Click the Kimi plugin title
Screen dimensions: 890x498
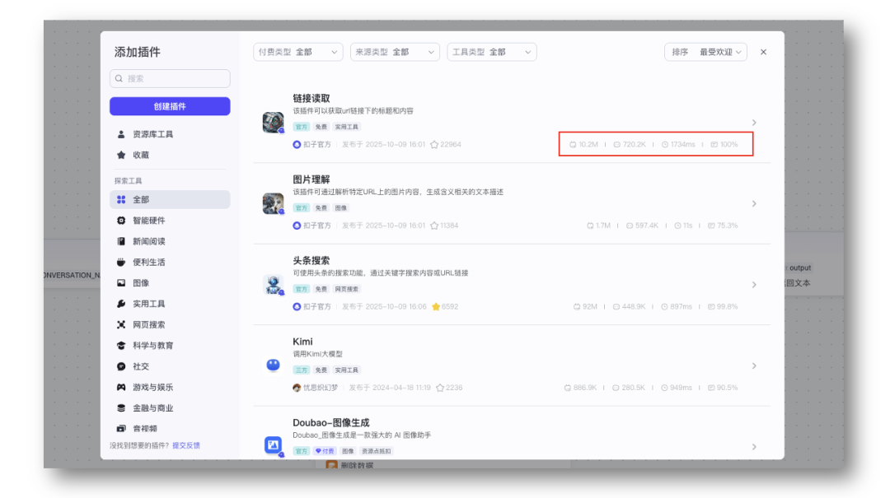(302, 342)
